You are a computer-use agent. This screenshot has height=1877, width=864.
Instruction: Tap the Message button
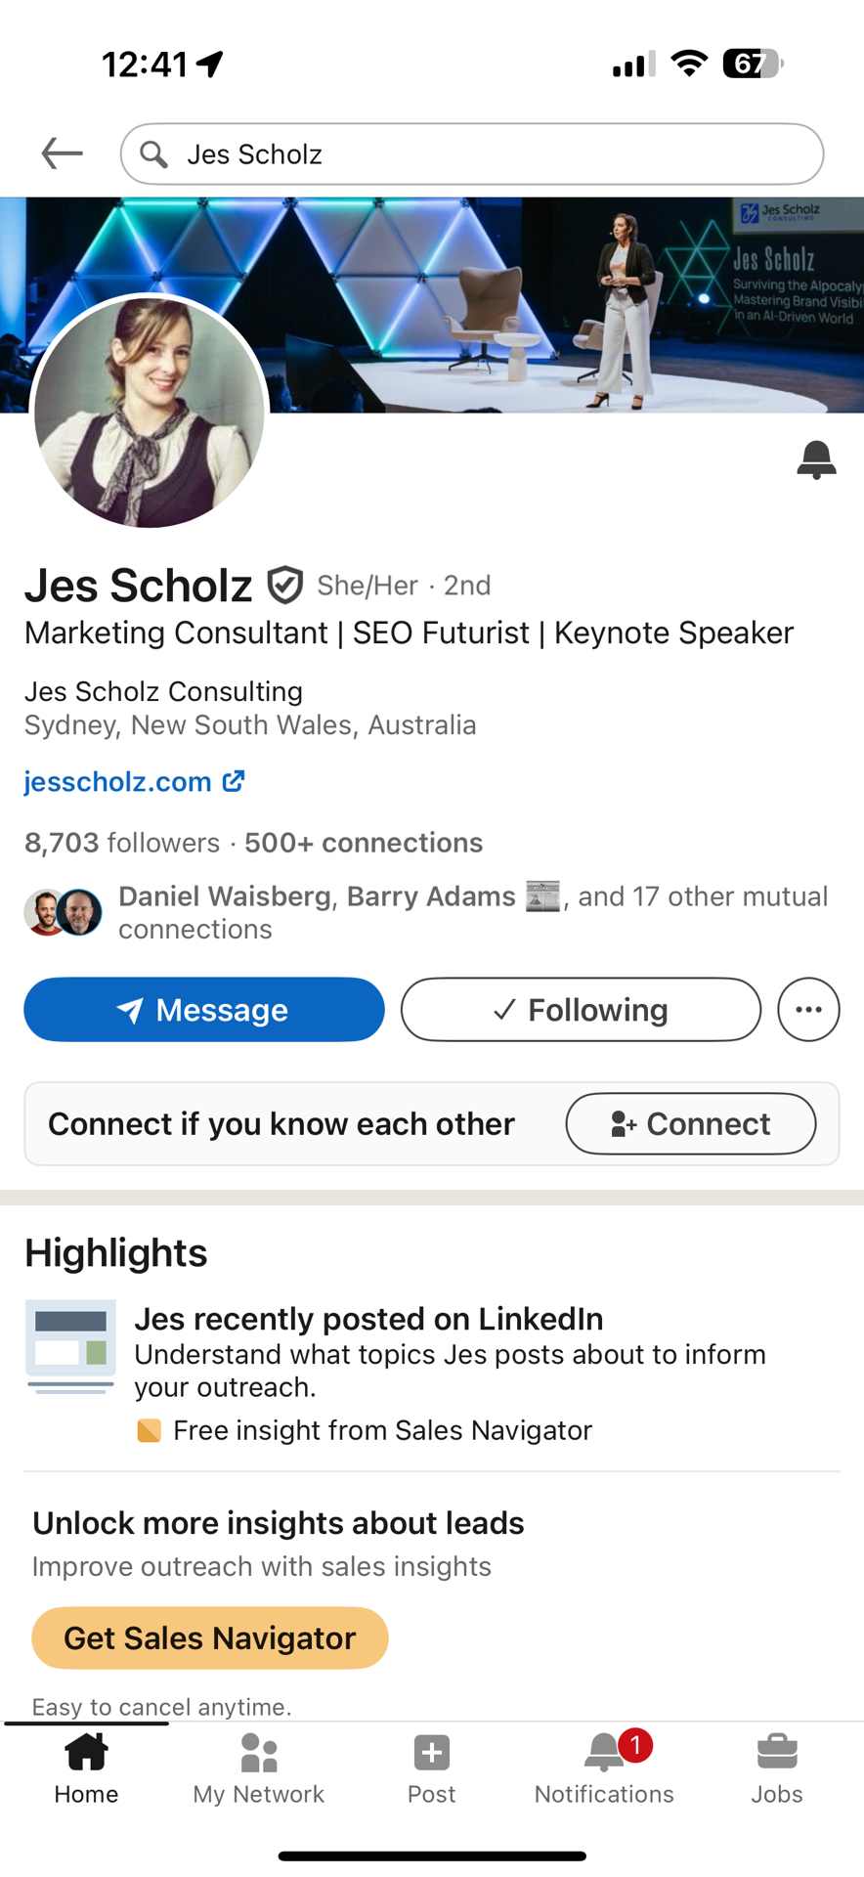pyautogui.click(x=204, y=1009)
